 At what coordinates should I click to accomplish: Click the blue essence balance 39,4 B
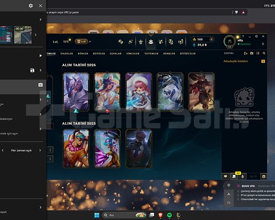coord(200,45)
